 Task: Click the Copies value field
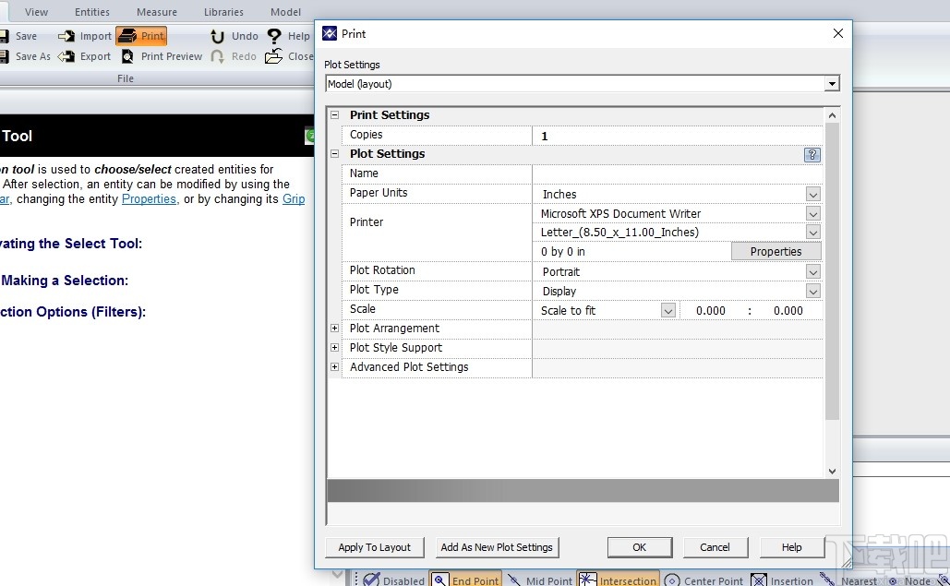tap(678, 136)
